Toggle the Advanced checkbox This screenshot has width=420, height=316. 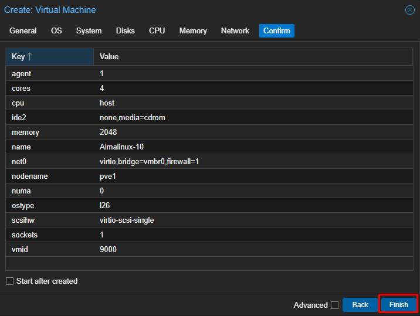pyautogui.click(x=334, y=305)
